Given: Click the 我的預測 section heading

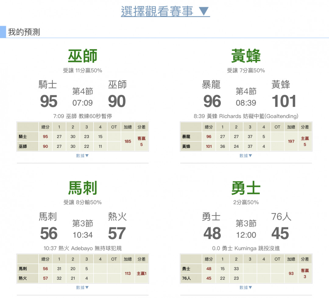Looking at the screenshot, I should point(24,32).
